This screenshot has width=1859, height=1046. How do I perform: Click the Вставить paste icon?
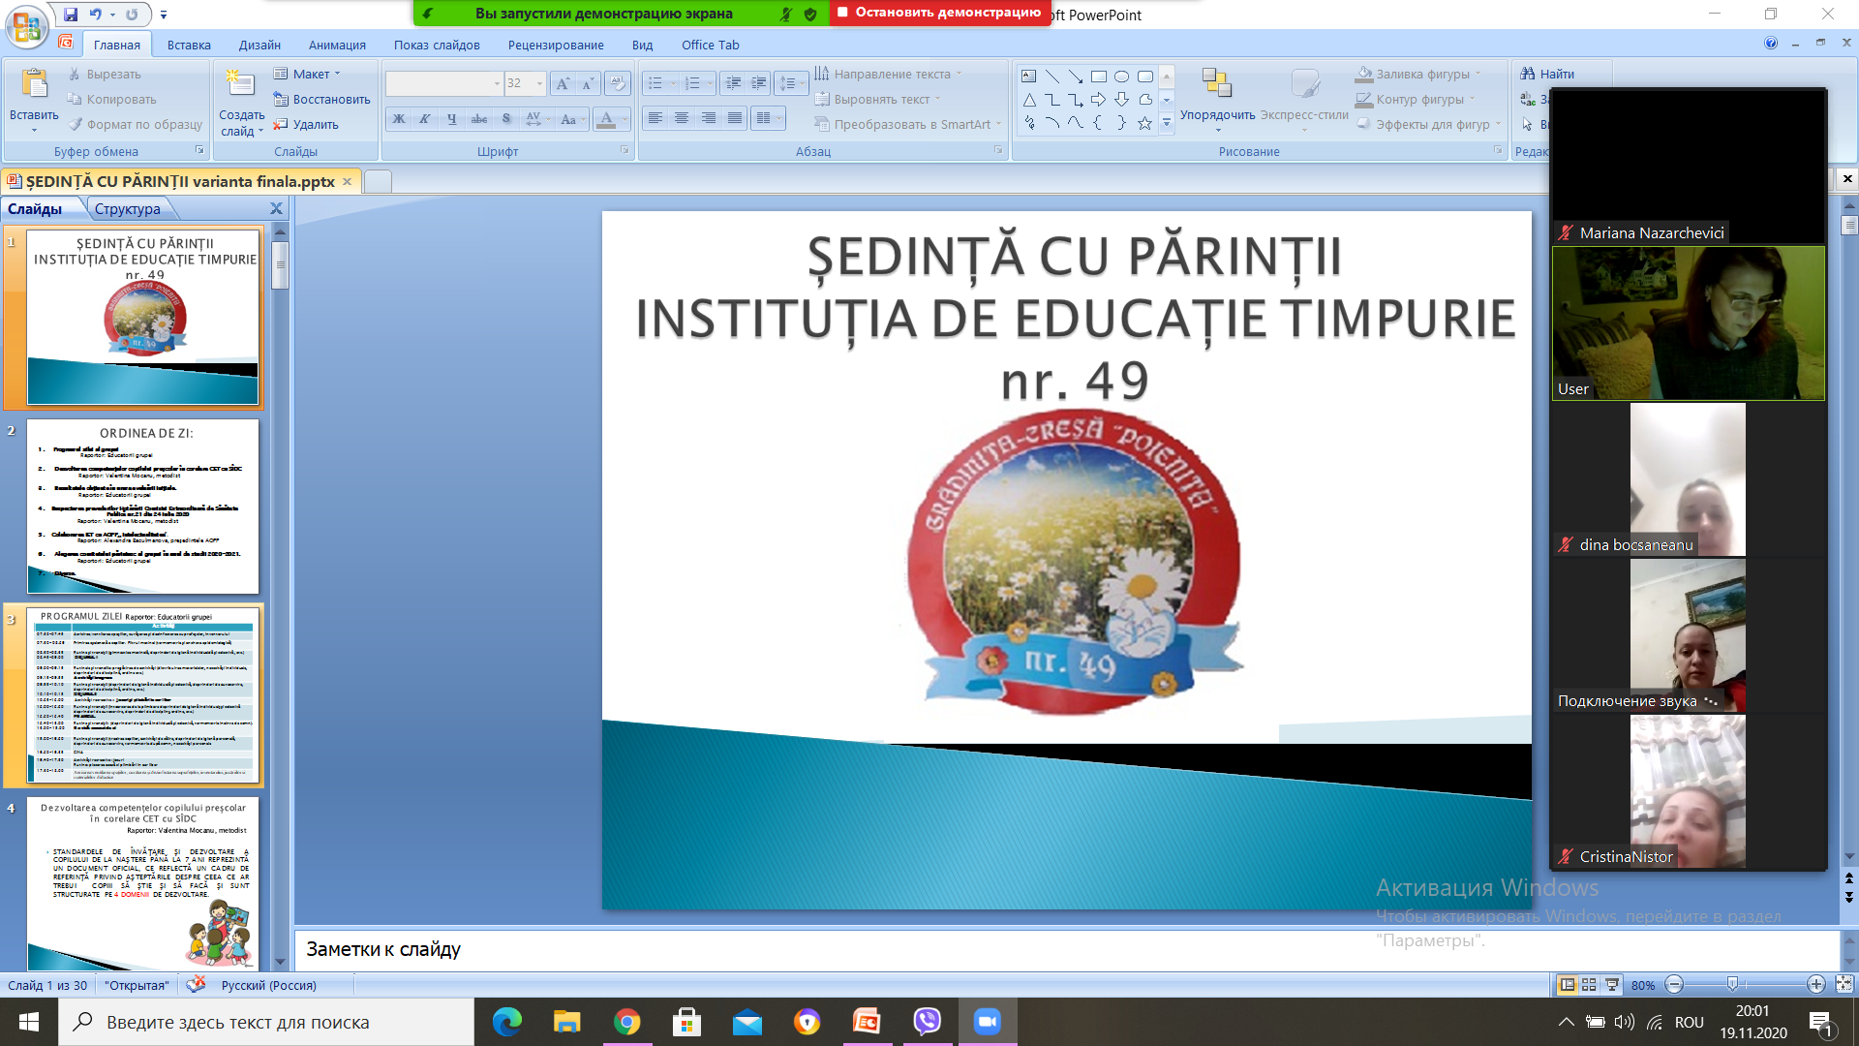pos(34,85)
